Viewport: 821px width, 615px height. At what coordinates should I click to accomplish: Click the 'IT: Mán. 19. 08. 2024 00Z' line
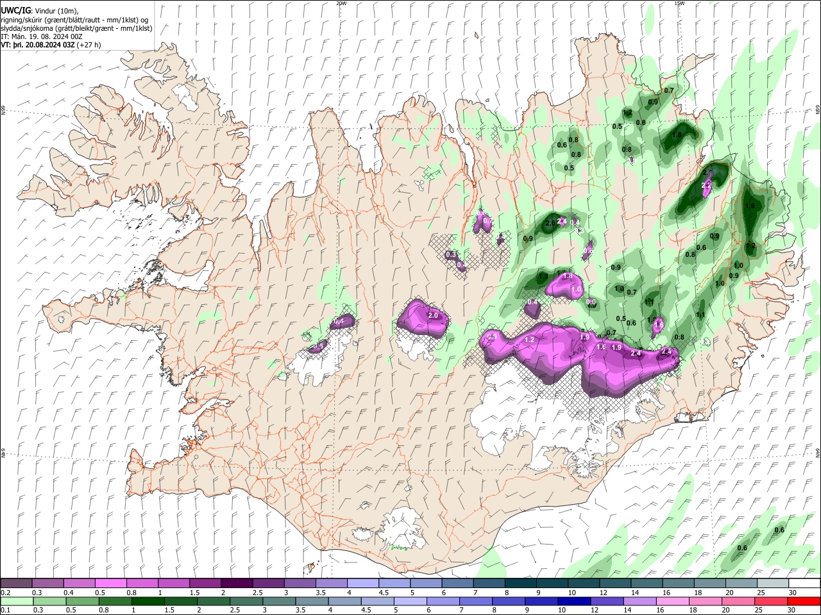click(42, 37)
